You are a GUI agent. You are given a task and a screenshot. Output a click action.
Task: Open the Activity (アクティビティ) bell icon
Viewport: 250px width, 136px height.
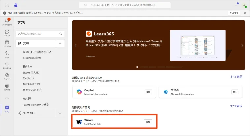pos(7,22)
